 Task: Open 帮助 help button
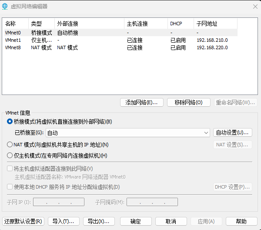pos(241,221)
